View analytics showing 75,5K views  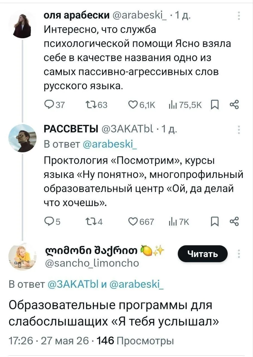coord(186,105)
